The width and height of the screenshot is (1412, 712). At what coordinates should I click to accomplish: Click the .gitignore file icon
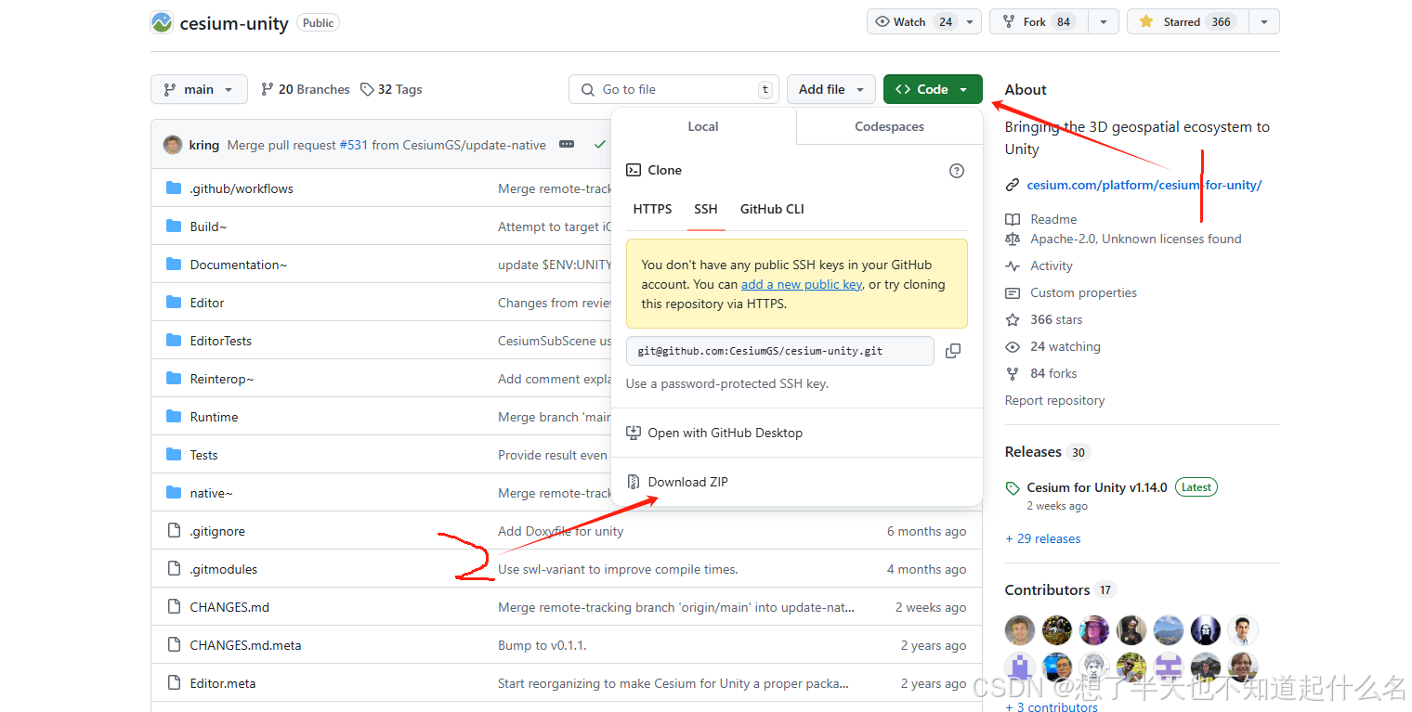tap(174, 531)
